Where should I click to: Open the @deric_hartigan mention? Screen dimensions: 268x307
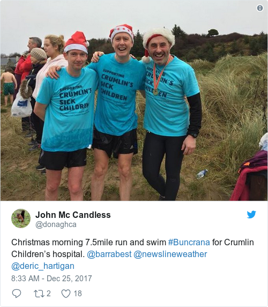pyautogui.click(x=43, y=266)
